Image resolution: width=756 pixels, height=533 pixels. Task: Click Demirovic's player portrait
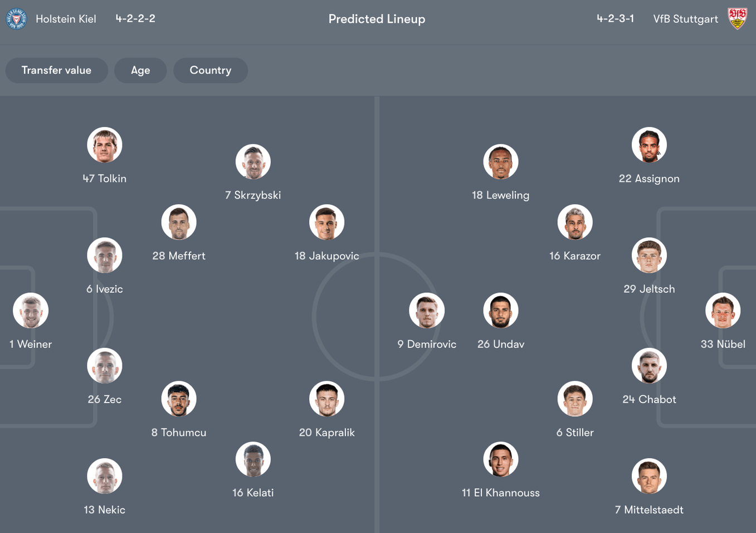click(x=427, y=311)
